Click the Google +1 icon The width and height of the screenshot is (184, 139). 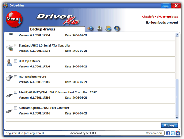(x=178, y=133)
